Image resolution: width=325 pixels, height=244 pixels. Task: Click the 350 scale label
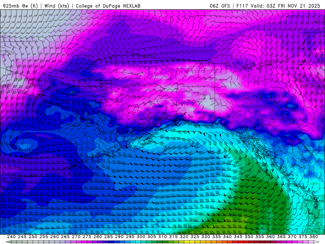pyautogui.click(x=249, y=237)
